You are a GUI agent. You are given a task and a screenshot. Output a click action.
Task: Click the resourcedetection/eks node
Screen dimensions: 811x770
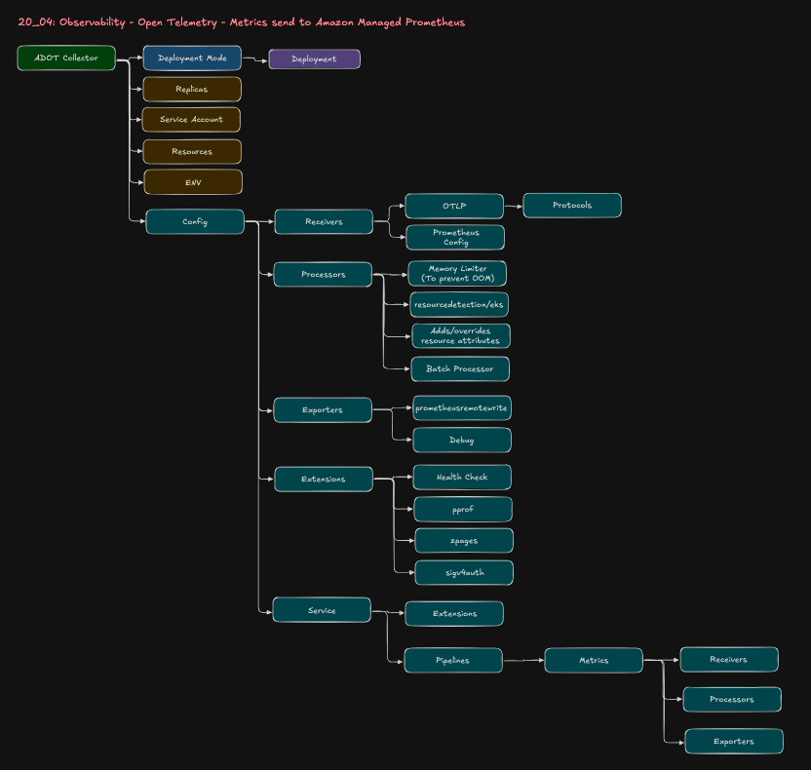pos(459,304)
